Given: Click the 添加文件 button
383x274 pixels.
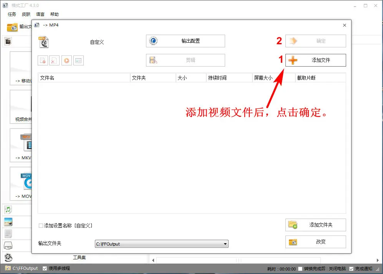Looking at the screenshot, I should pos(315,60).
